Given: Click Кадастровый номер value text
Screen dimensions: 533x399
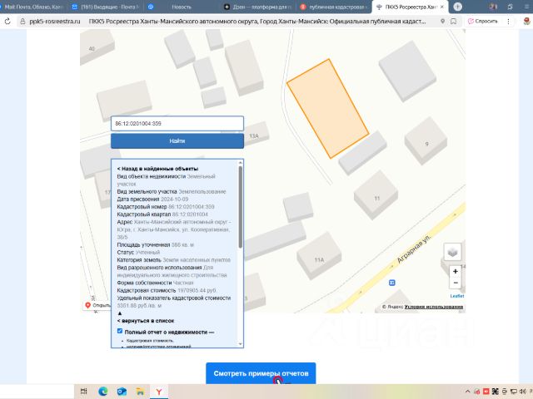Looking at the screenshot, I should (x=192, y=207).
